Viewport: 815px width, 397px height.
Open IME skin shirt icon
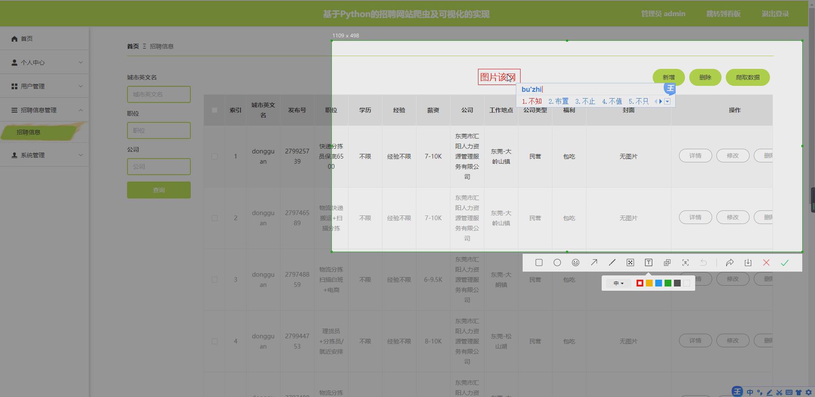[x=799, y=392]
